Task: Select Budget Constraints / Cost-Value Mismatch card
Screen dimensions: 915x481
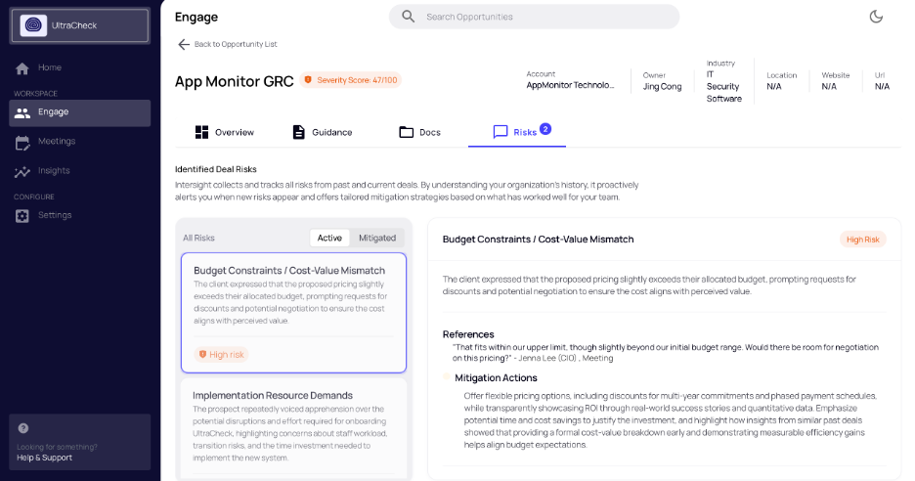Action: 293,312
